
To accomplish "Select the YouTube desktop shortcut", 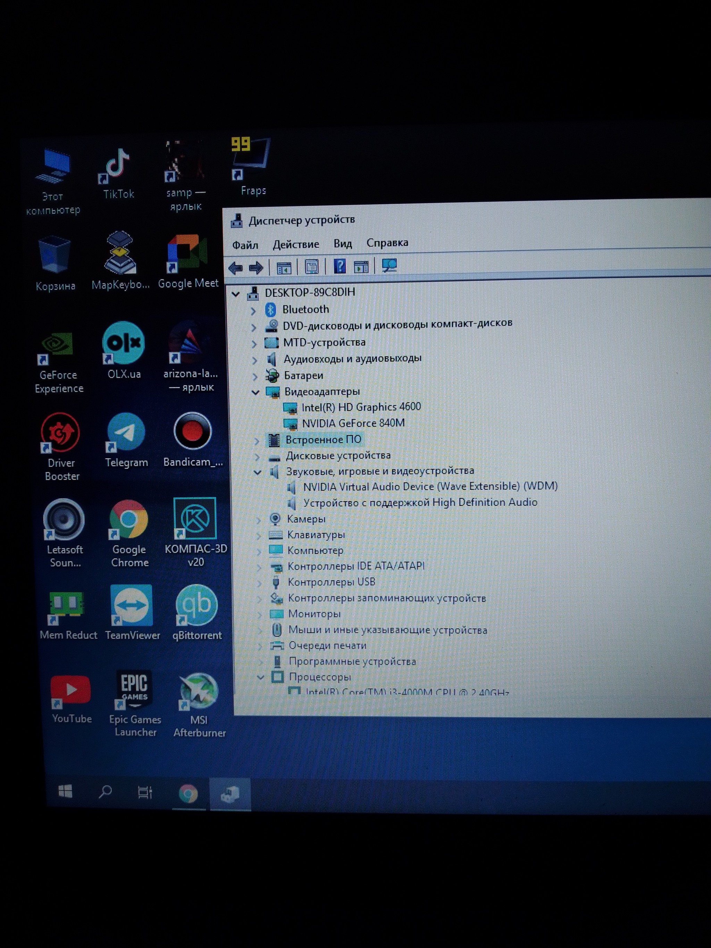I will tap(71, 699).
